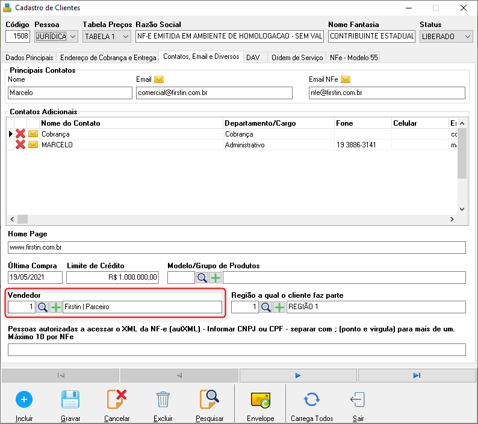478x424 pixels.
Task: Click the Região code field
Action: (x=245, y=307)
